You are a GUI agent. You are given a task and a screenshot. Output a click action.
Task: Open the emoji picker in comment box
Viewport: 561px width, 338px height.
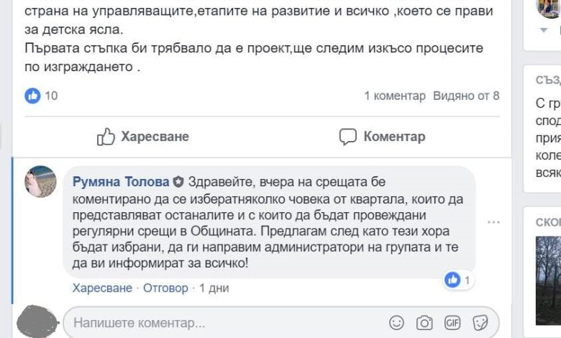(x=396, y=323)
